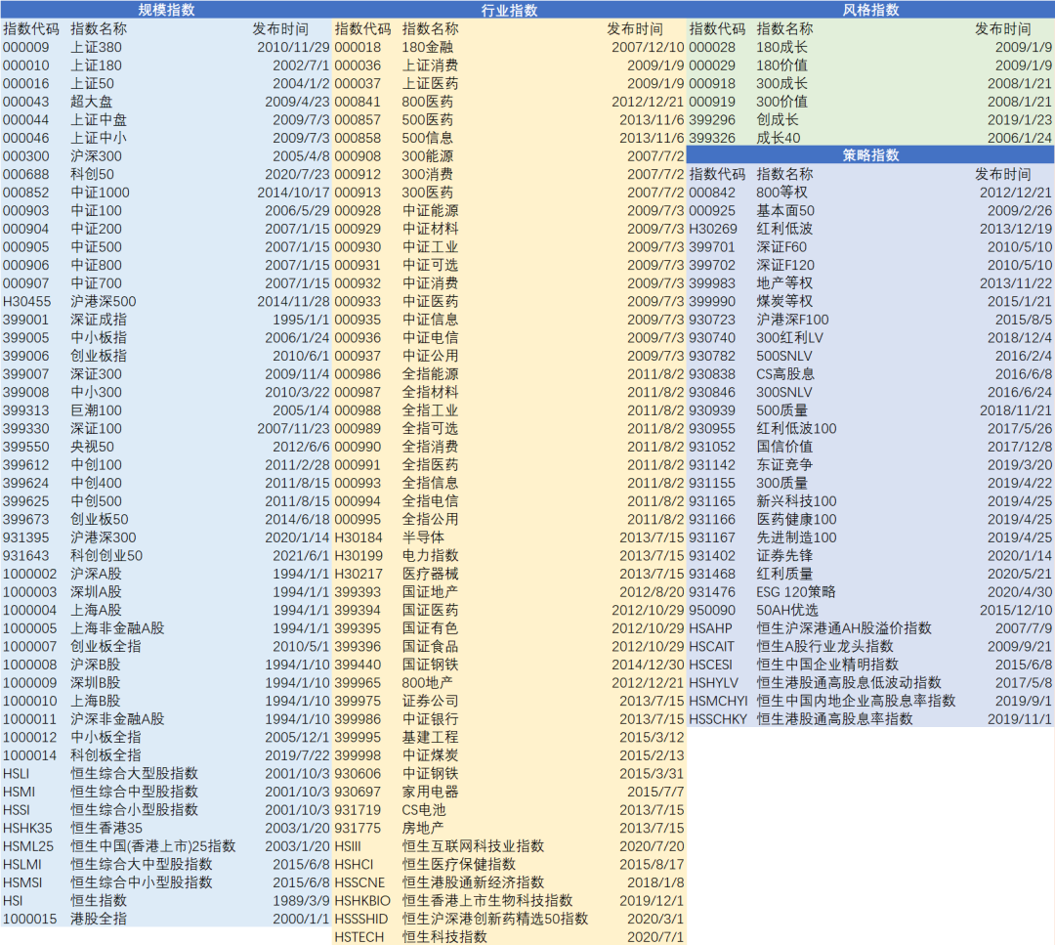This screenshot has width=1055, height=945.
Task: Click the 中证电信 name cell
Action: pyautogui.click(x=430, y=338)
